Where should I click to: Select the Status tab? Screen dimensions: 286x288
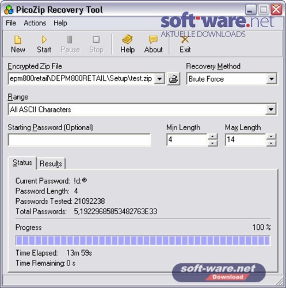click(22, 163)
